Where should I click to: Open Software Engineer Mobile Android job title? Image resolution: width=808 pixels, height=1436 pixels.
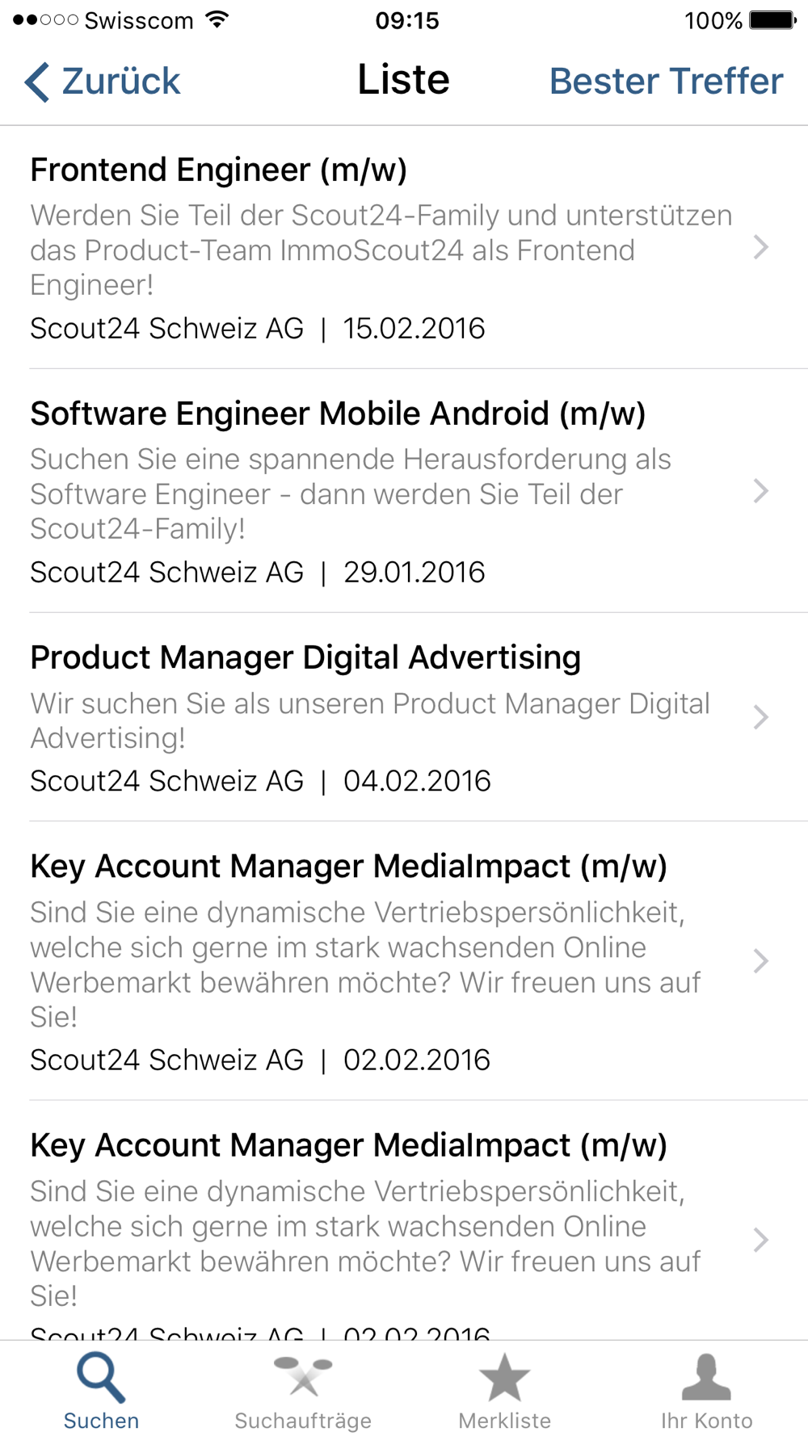(338, 414)
